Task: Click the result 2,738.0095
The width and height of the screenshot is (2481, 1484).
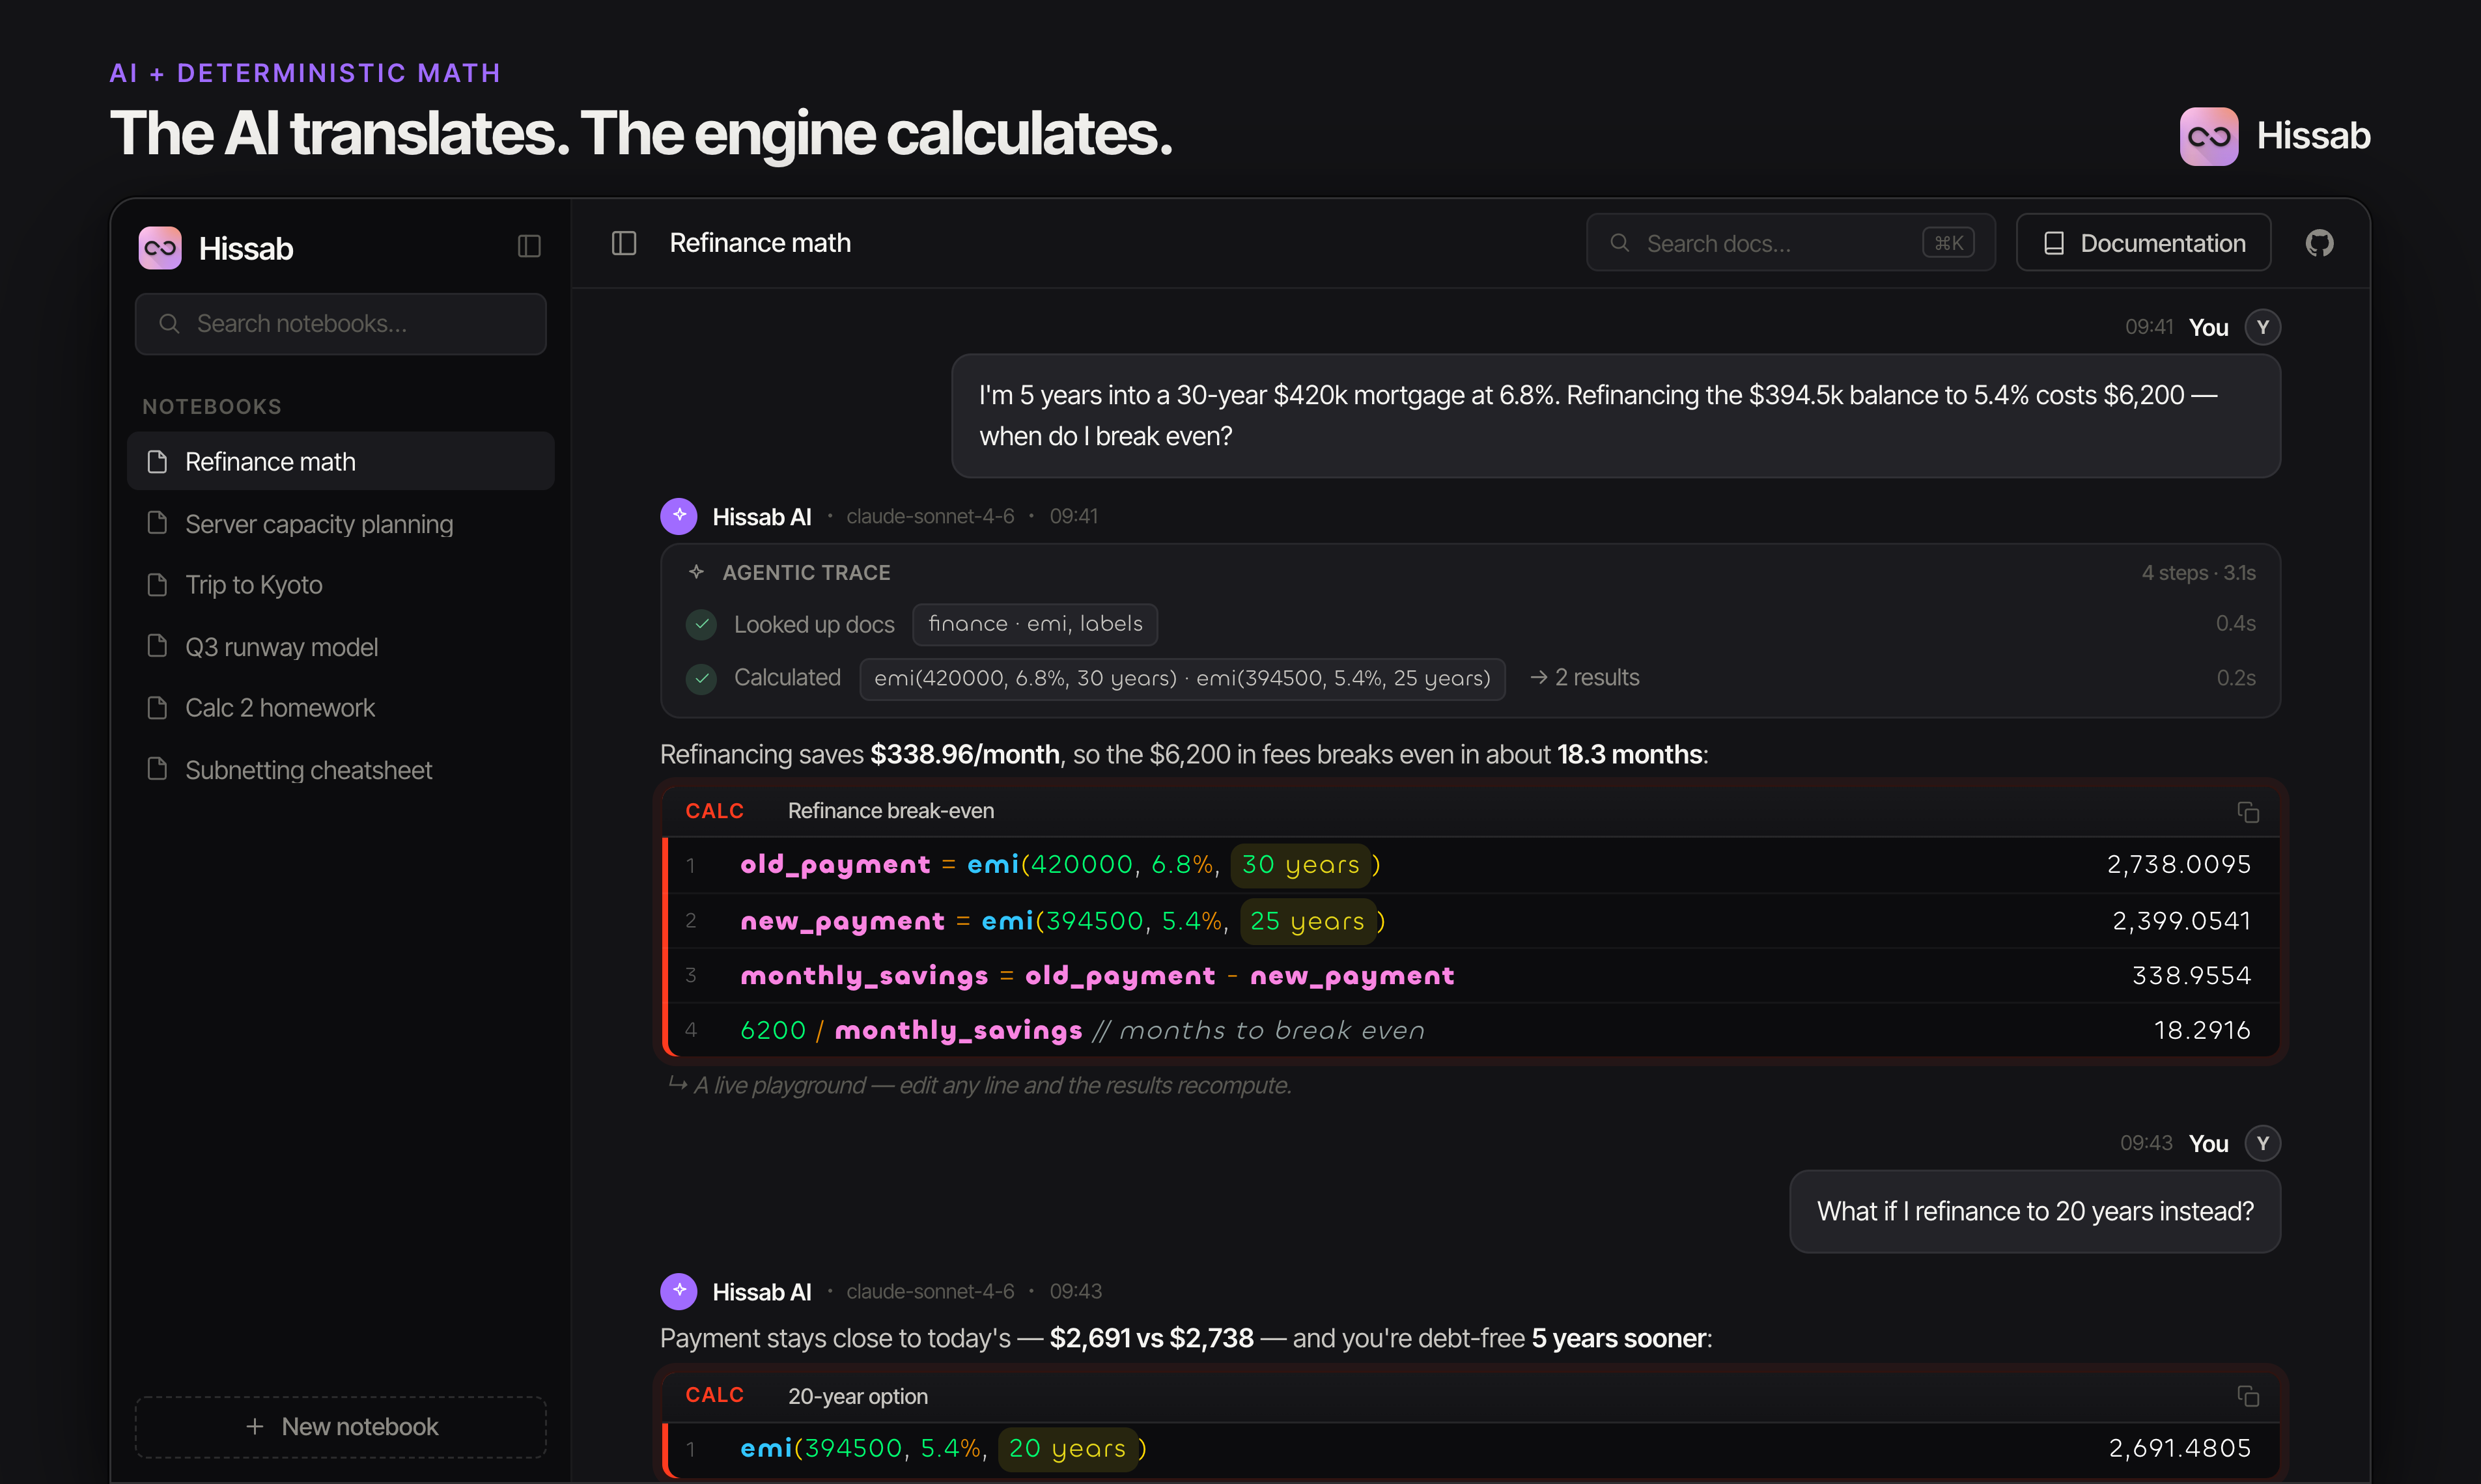Action: tap(2179, 865)
